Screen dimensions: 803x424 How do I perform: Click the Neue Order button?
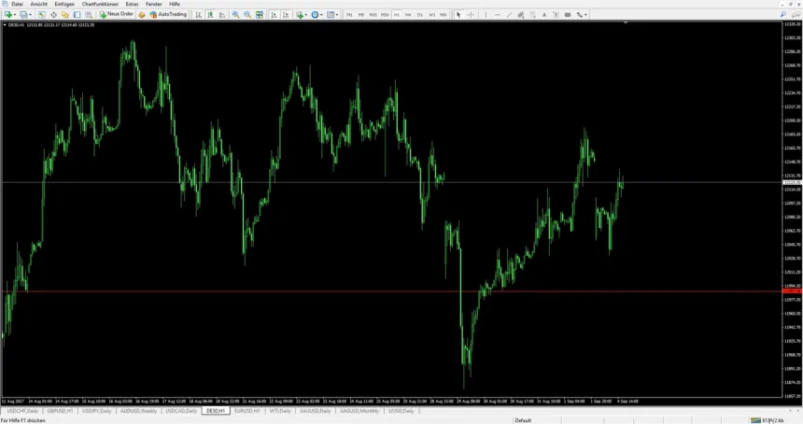[117, 15]
